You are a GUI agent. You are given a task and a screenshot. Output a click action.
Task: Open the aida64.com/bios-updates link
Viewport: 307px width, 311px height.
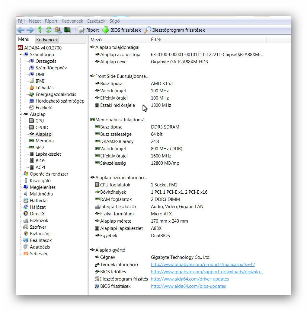(x=188, y=286)
